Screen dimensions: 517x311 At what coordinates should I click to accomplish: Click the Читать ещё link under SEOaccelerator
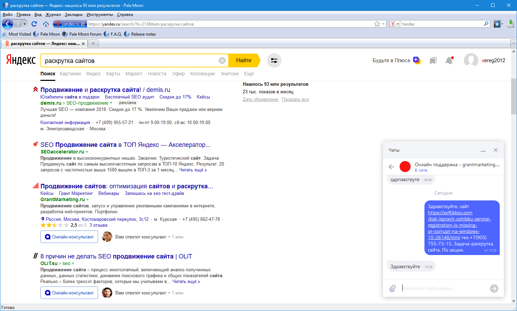coord(193,170)
